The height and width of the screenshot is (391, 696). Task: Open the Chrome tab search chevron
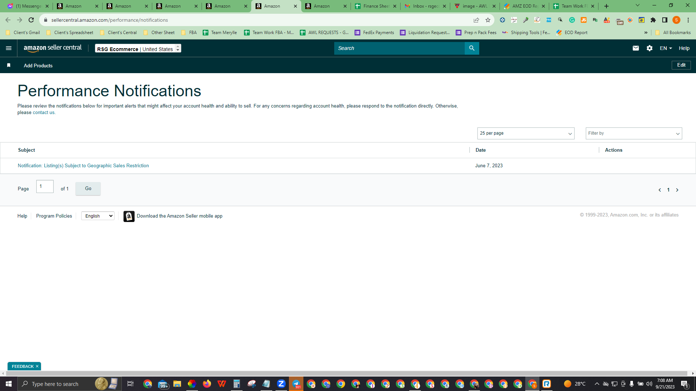[638, 5]
